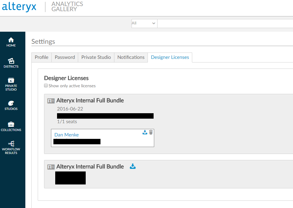Click the first Alteryx Internal Full Bundle title
Image resolution: width=293 pixels, height=208 pixels.
click(x=90, y=101)
